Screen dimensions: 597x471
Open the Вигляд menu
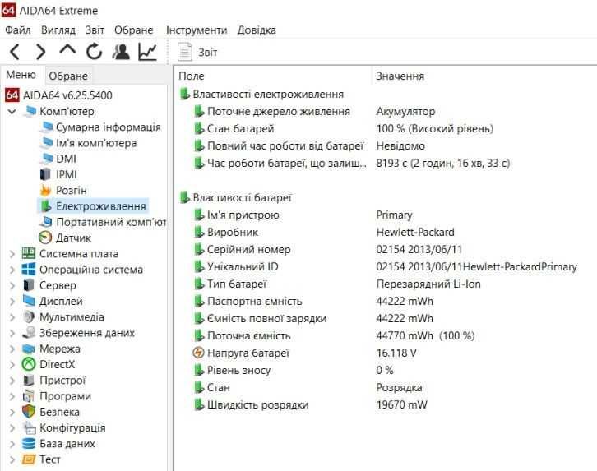[58, 30]
